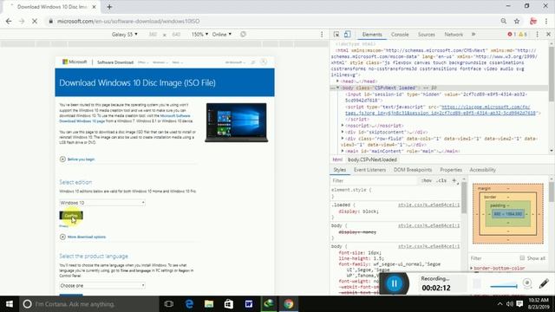Click the recorder pencil annotation icon

(x=544, y=283)
